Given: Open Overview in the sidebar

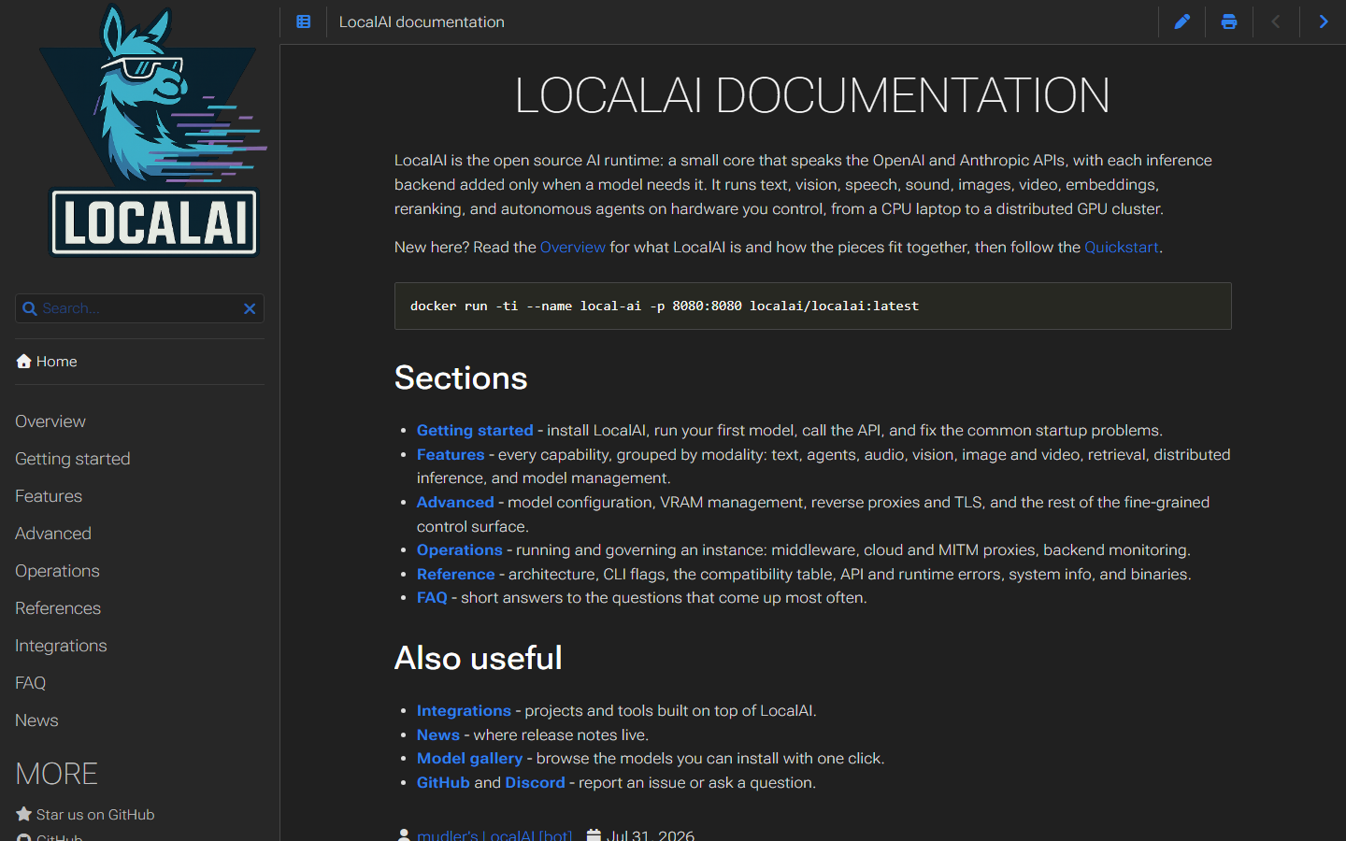Looking at the screenshot, I should coord(50,421).
